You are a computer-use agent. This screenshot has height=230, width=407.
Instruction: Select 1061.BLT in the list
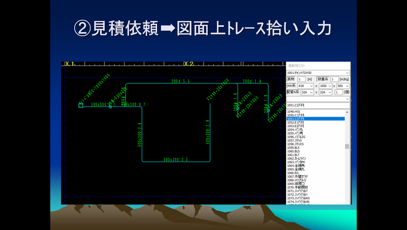pyautogui.click(x=316, y=155)
